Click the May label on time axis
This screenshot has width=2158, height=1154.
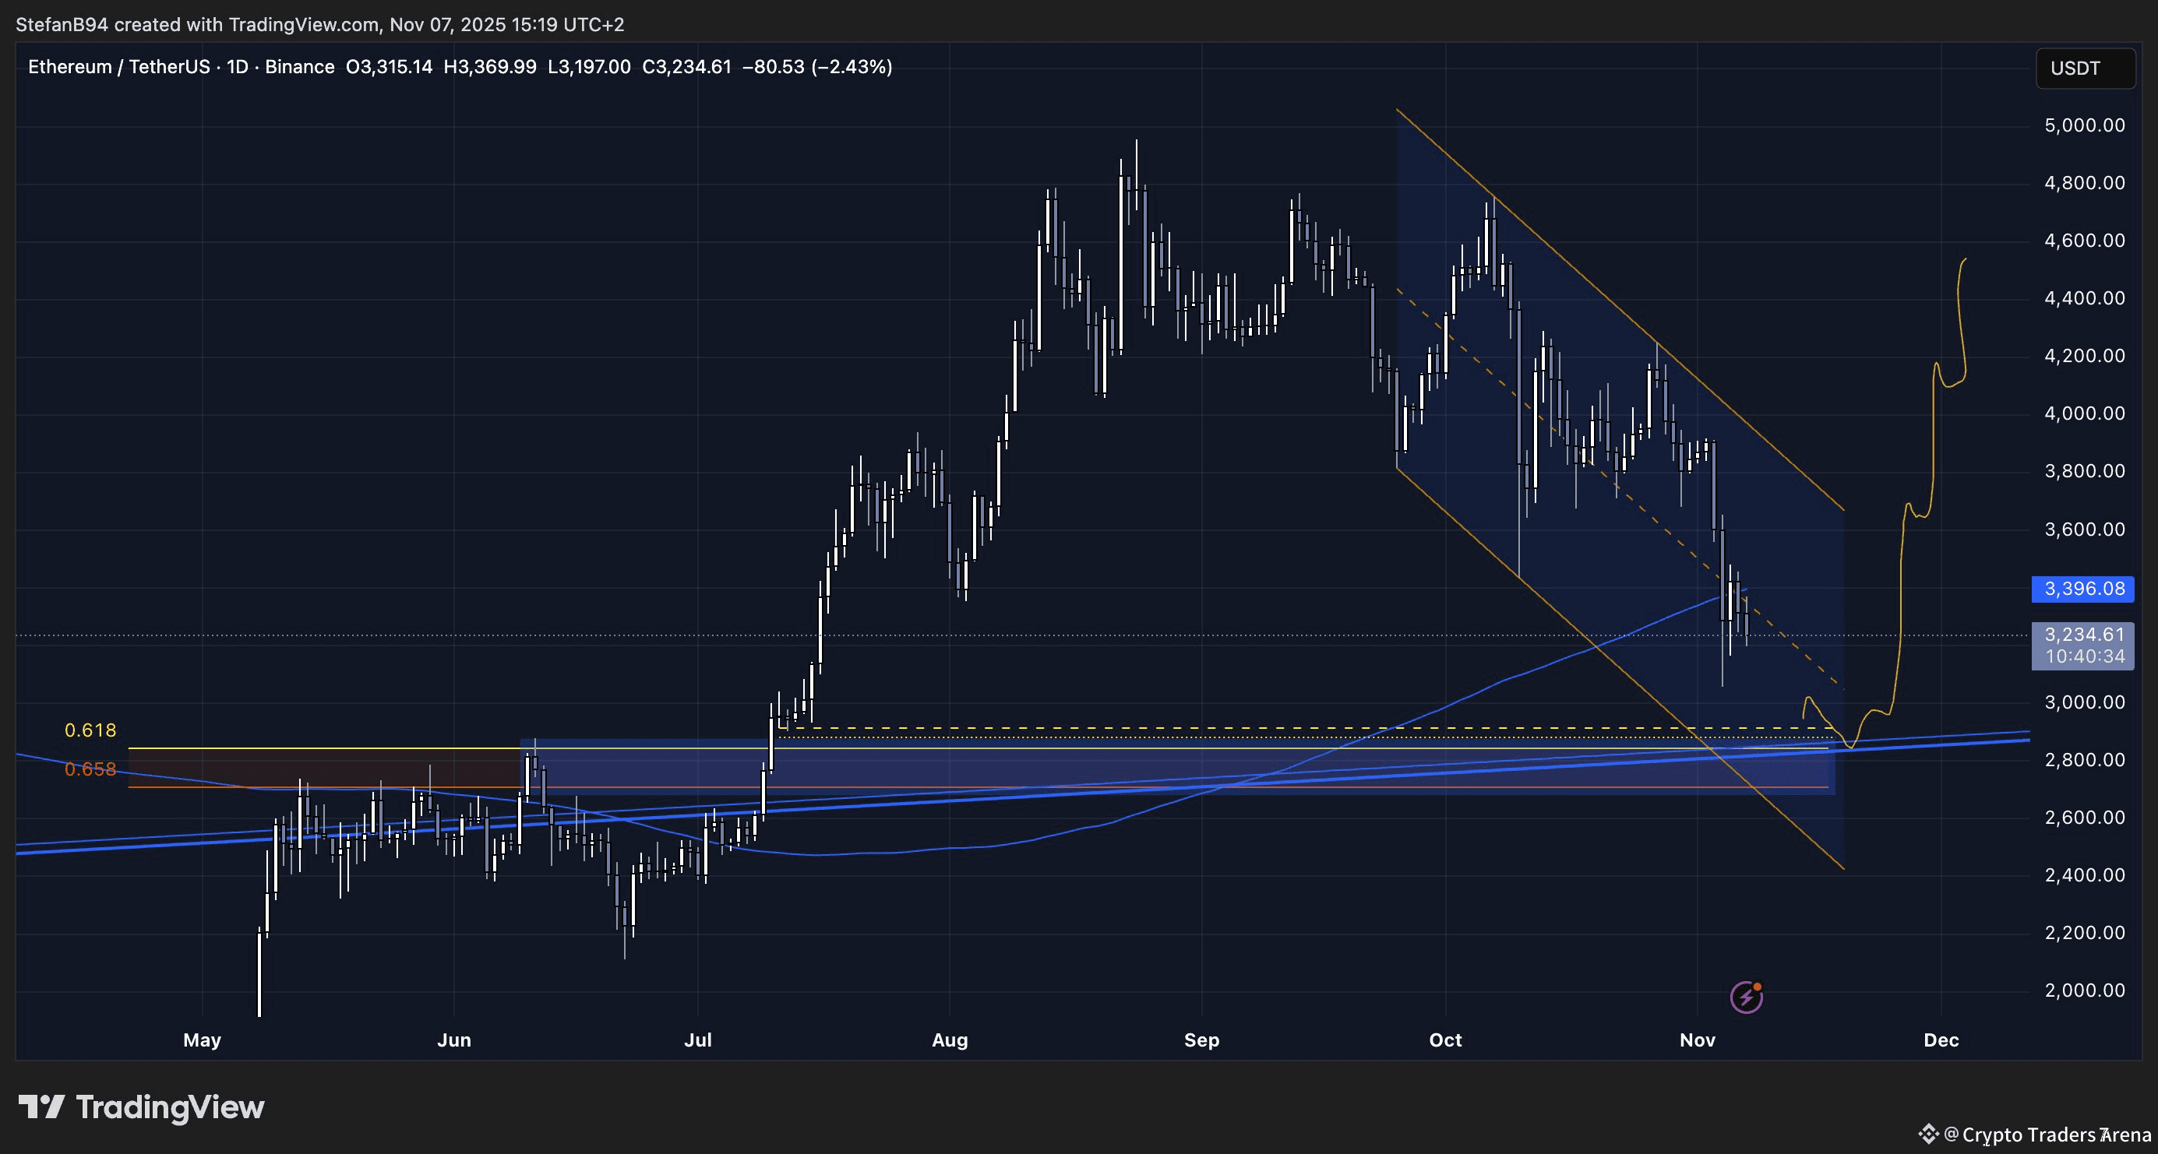[202, 1040]
